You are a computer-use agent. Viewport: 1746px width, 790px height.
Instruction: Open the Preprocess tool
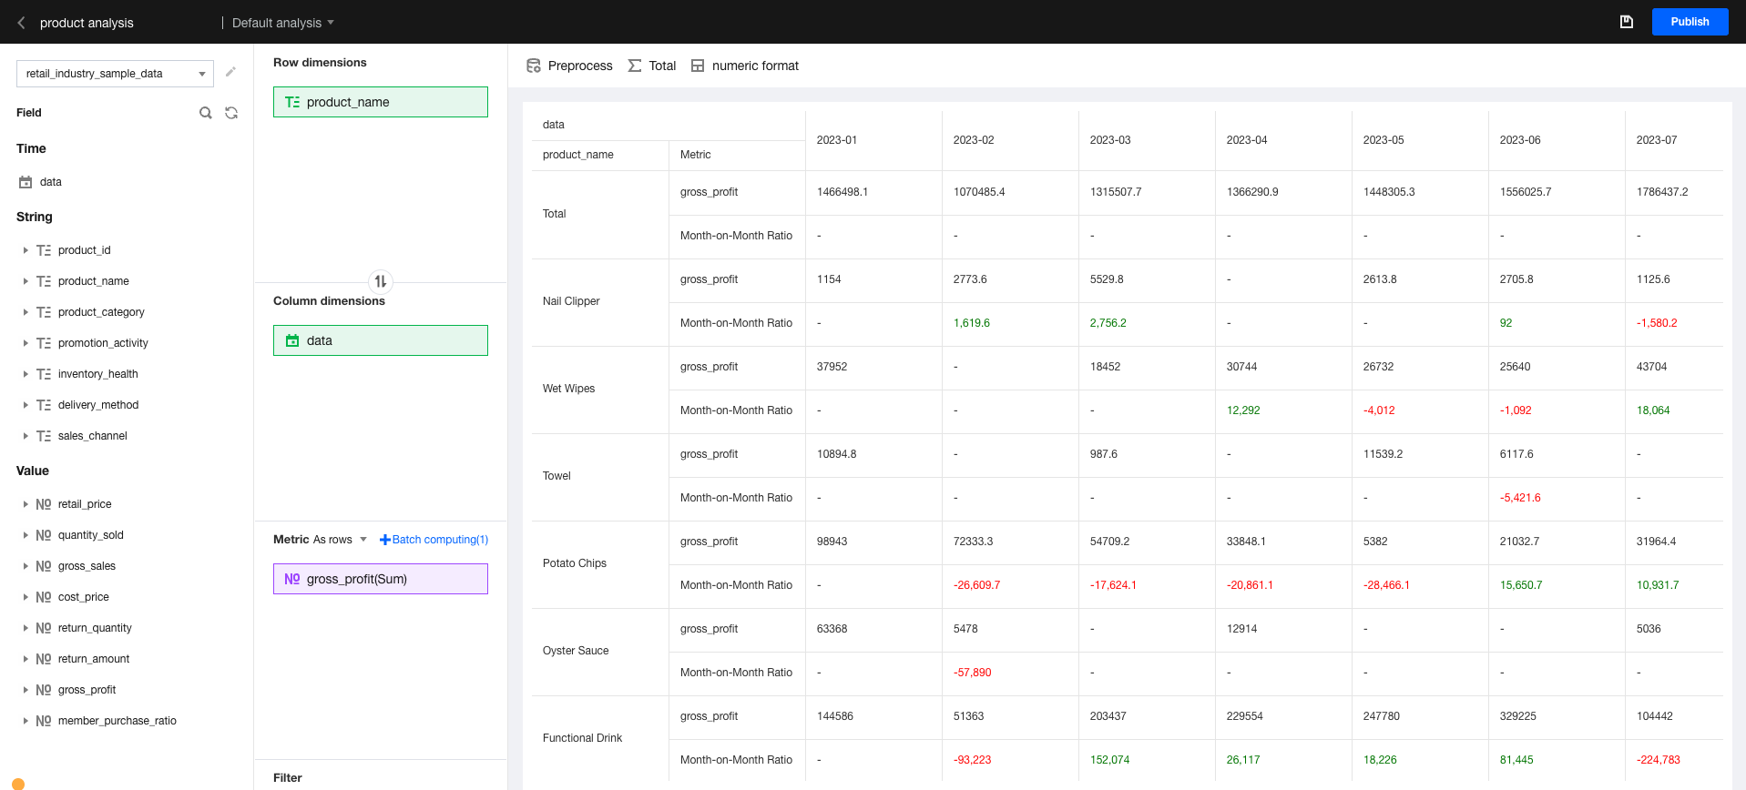[x=569, y=66]
